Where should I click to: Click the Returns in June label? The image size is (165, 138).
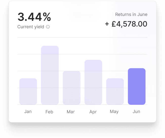tap(131, 14)
